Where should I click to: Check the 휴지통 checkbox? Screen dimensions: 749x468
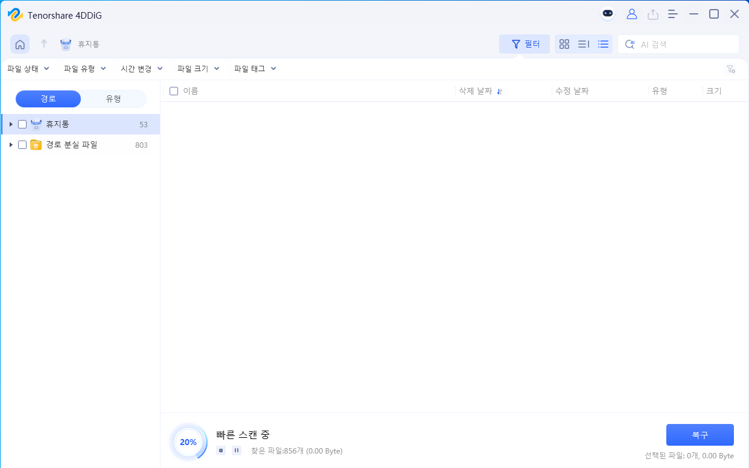pos(22,124)
